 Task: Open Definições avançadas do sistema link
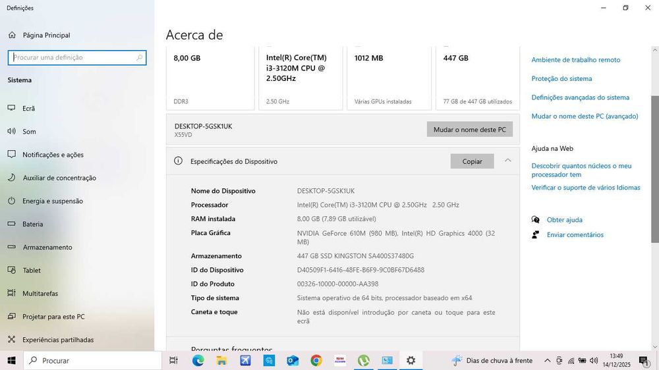(580, 97)
